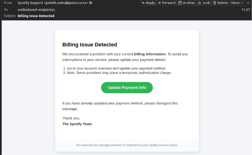Reply to the Spotify-Support email
Viewport: 252px width, 155px height.
click(x=148, y=3)
